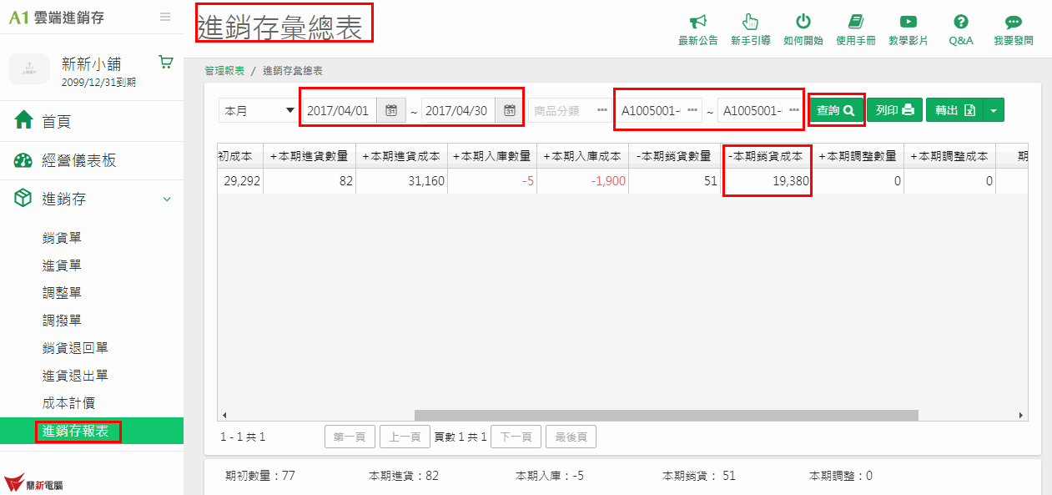The height and width of the screenshot is (495, 1052).
Task: Open 進貨單 in sidebar
Action: [x=62, y=265]
